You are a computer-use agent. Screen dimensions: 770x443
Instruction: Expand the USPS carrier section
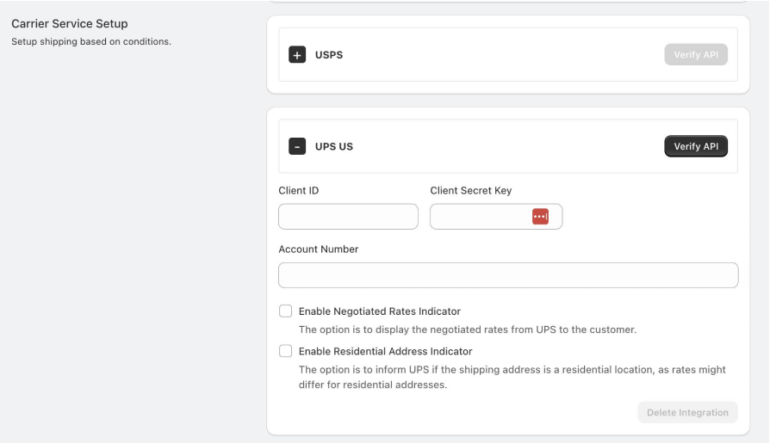(x=297, y=54)
